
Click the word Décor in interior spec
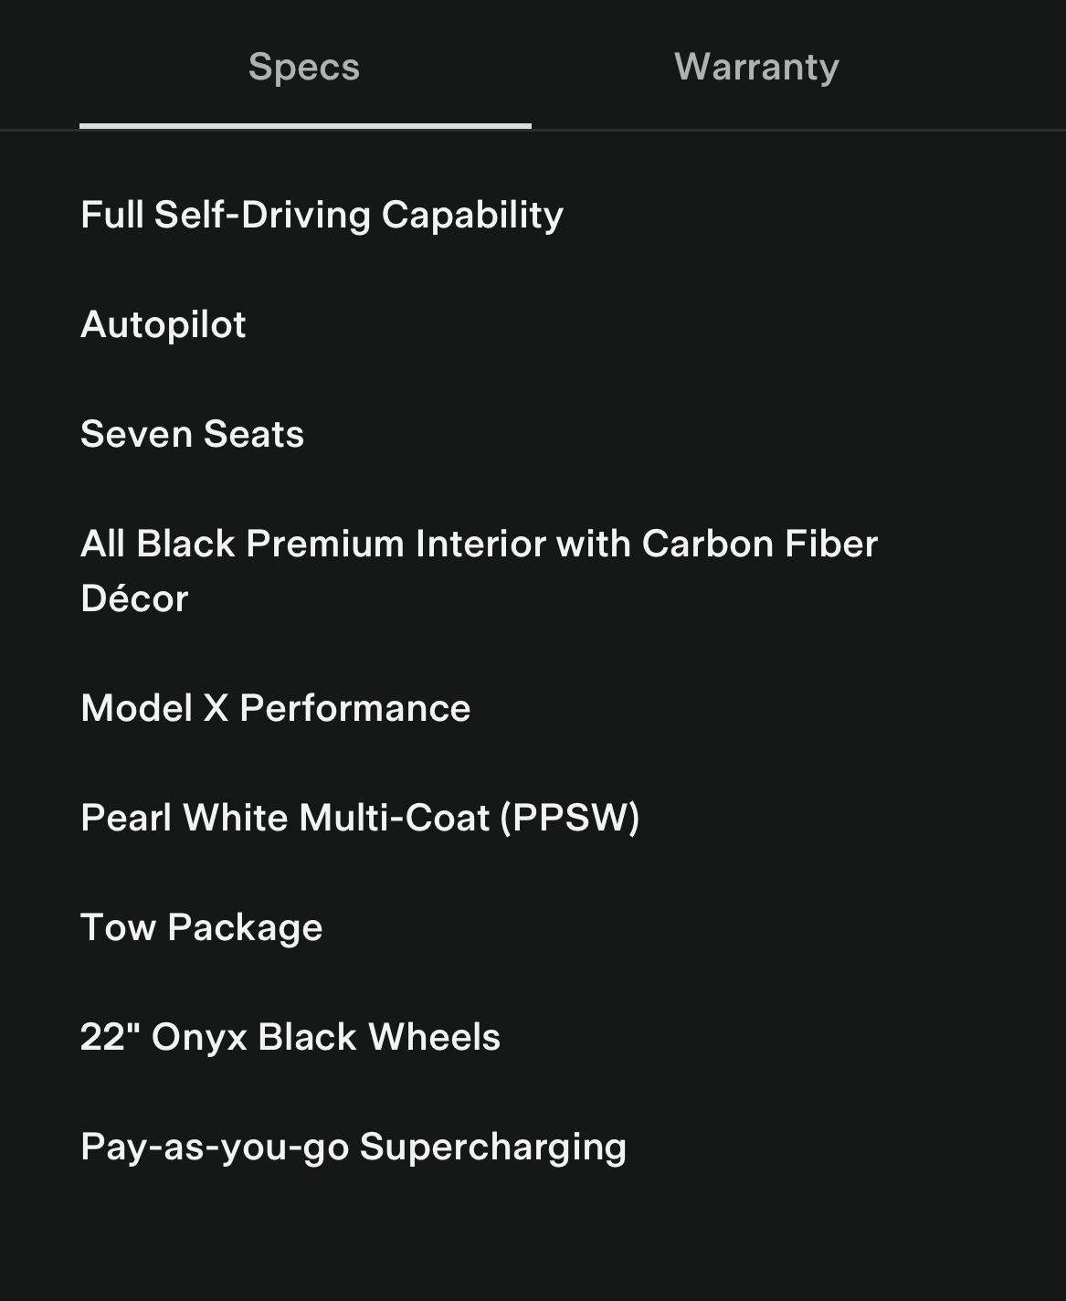[x=134, y=598]
